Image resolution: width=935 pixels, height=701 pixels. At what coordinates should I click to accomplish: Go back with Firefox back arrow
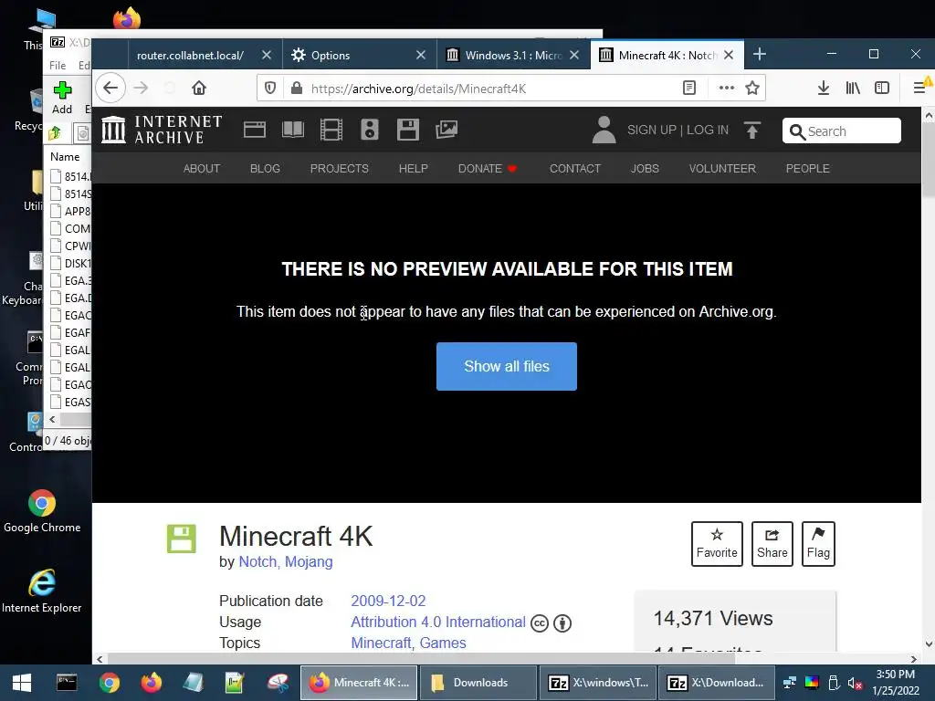point(110,89)
